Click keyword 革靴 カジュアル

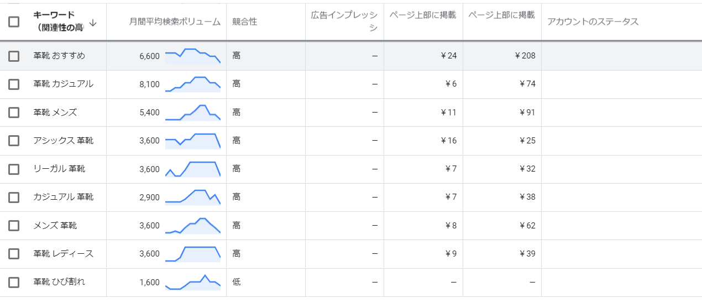[x=63, y=84]
